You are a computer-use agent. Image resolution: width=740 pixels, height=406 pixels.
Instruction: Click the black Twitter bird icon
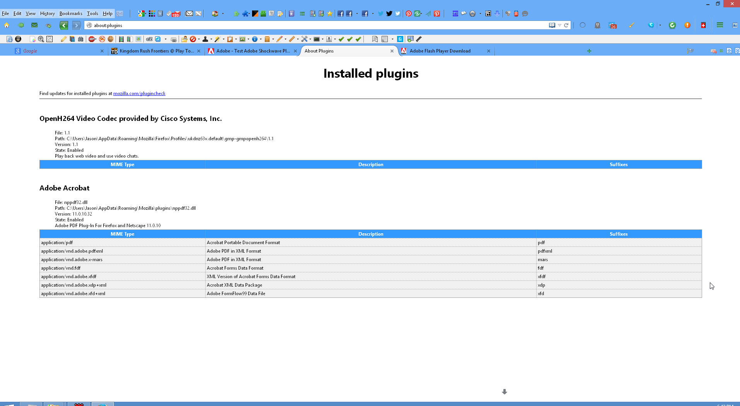click(x=389, y=14)
